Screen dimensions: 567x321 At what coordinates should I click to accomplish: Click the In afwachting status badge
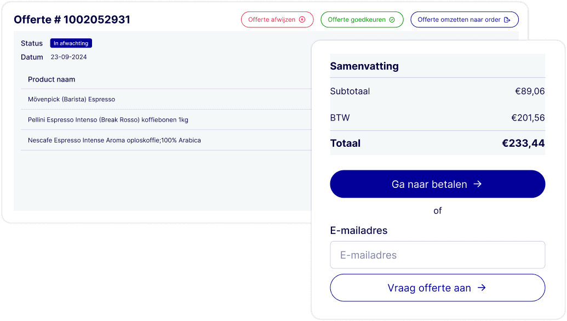click(x=71, y=43)
